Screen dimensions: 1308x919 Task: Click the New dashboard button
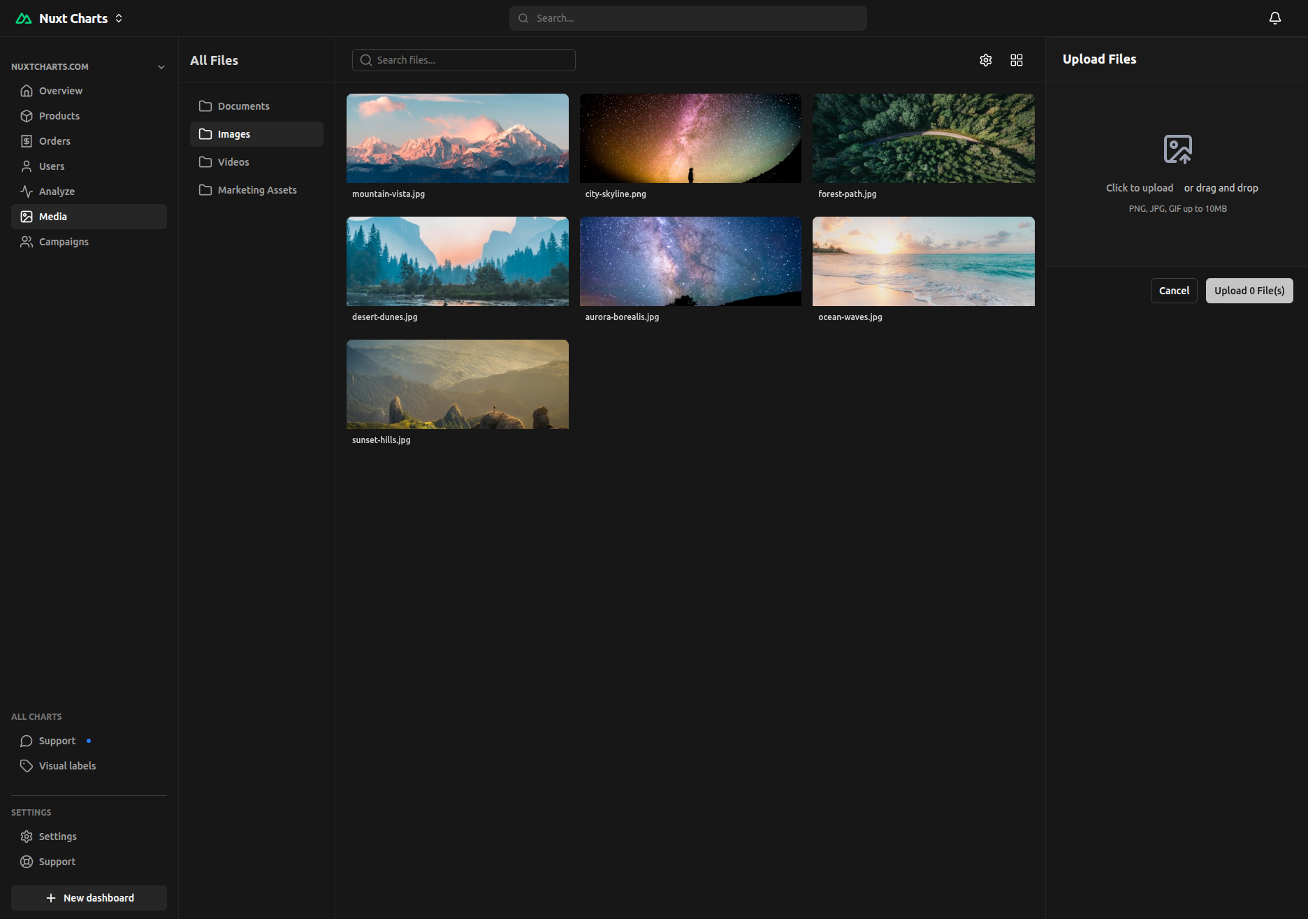[89, 898]
